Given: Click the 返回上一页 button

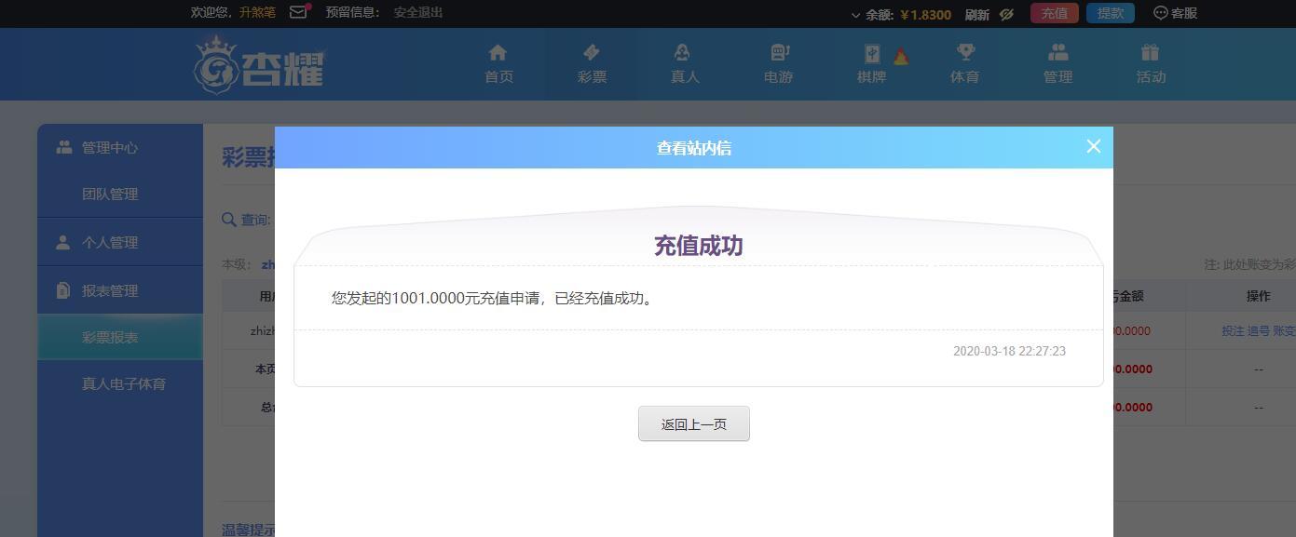Looking at the screenshot, I should (x=694, y=423).
